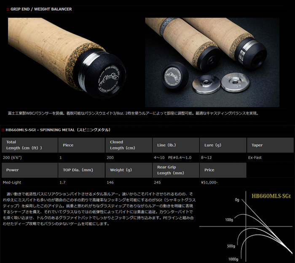Open the left cork grip end photo
This screenshot has width=295, height=263.
click(67, 58)
